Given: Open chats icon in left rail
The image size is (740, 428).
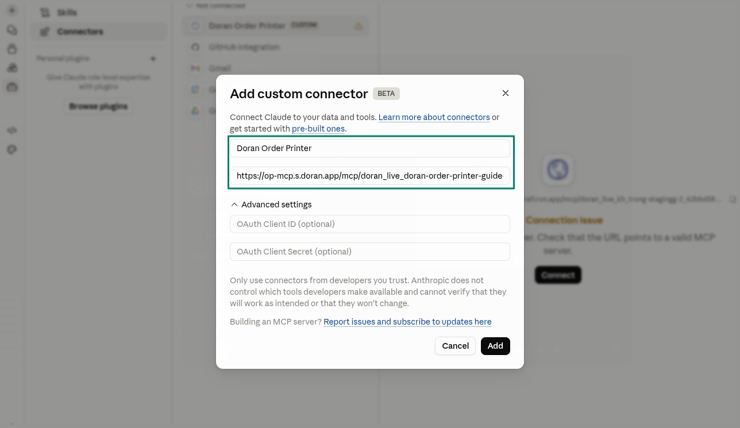Looking at the screenshot, I should pyautogui.click(x=12, y=30).
